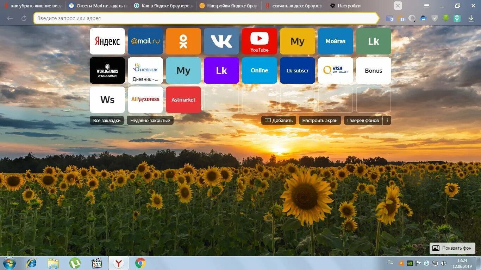This screenshot has width=481, height=270.
Task: Open the World of Tanks tile
Action: pyautogui.click(x=107, y=70)
